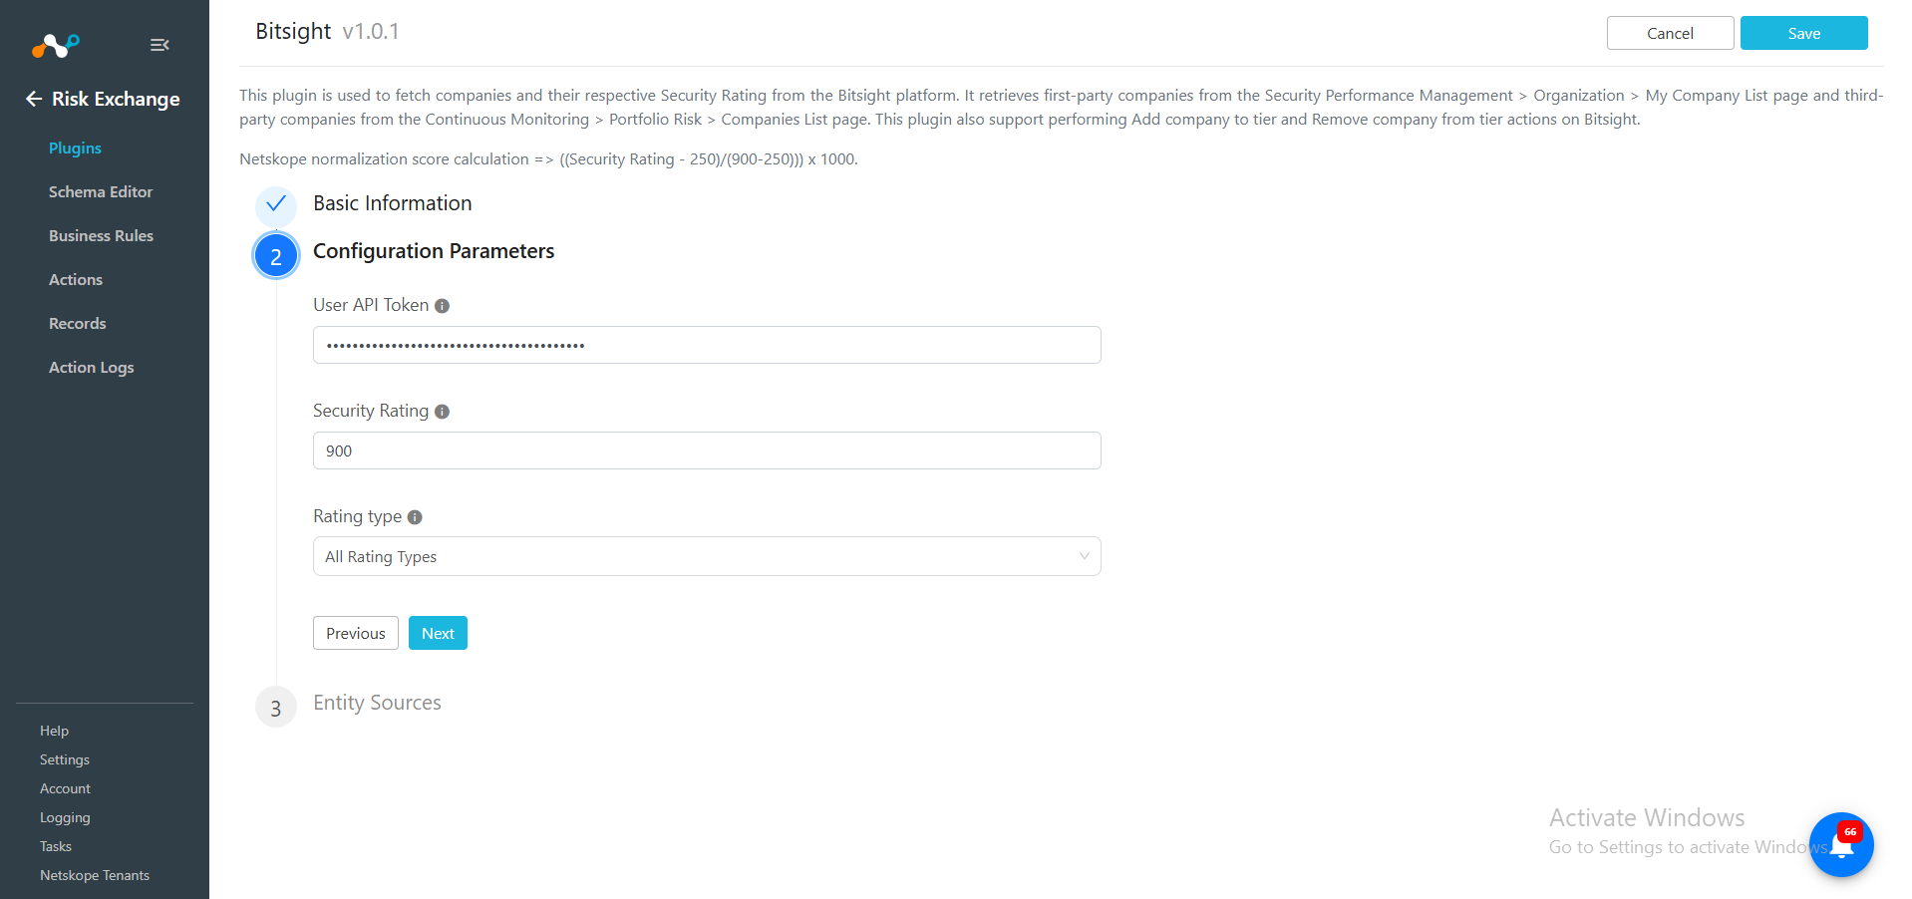Expand the Entity Sources step
The height and width of the screenshot is (899, 1912).
coord(377,703)
